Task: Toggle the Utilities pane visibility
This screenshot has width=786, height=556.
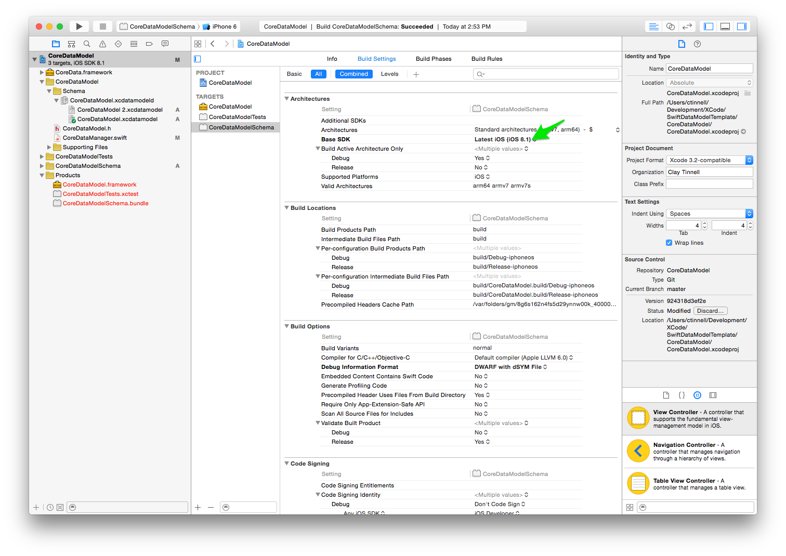Action: (x=742, y=27)
